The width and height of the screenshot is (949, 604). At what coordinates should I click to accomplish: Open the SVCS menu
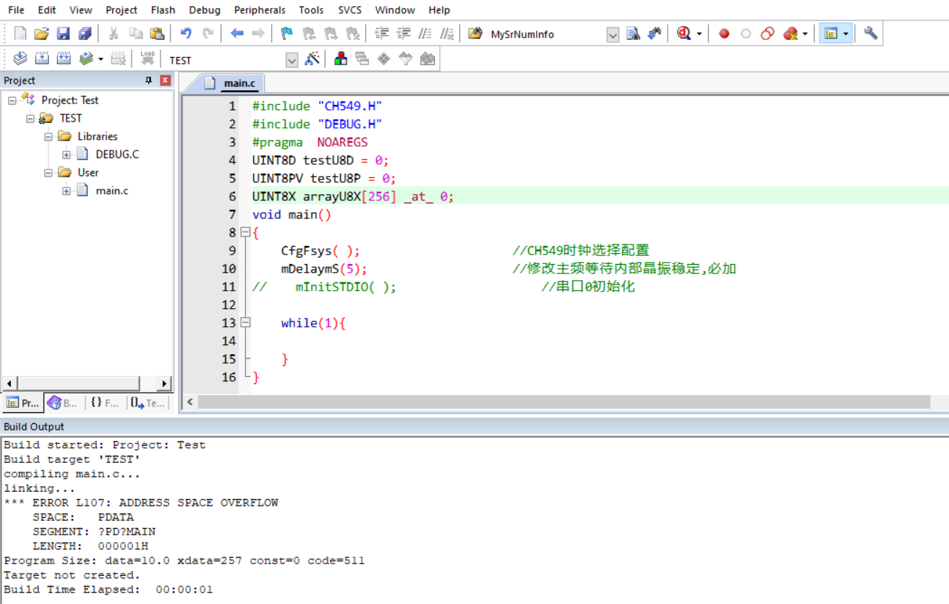[x=351, y=9]
